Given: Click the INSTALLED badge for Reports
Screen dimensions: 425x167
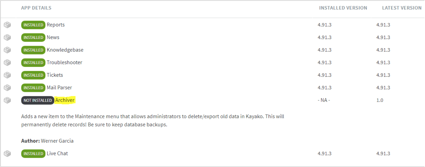Looking at the screenshot, I should click(x=33, y=25).
